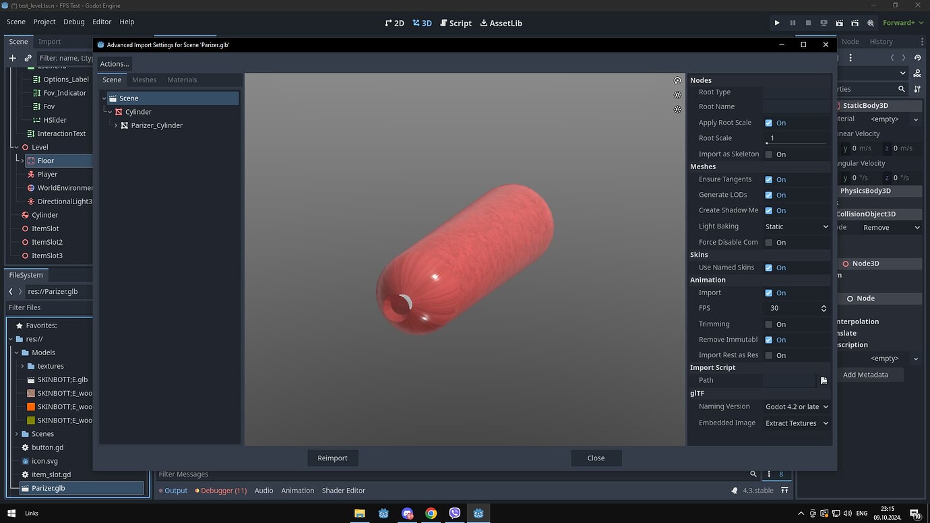The height and width of the screenshot is (523, 930).
Task: Click inside the Filter Files input field
Action: [49, 307]
